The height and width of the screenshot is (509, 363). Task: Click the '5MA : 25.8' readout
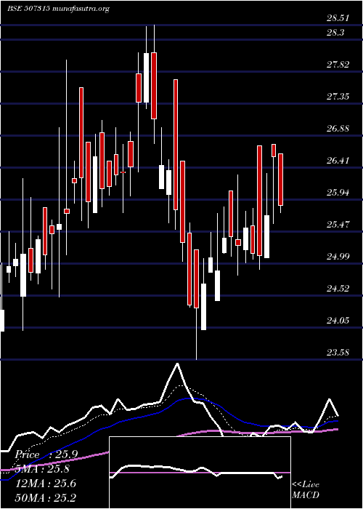pos(42,469)
